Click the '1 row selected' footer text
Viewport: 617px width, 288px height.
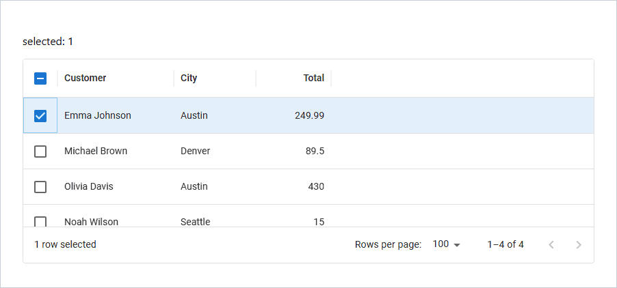point(65,244)
